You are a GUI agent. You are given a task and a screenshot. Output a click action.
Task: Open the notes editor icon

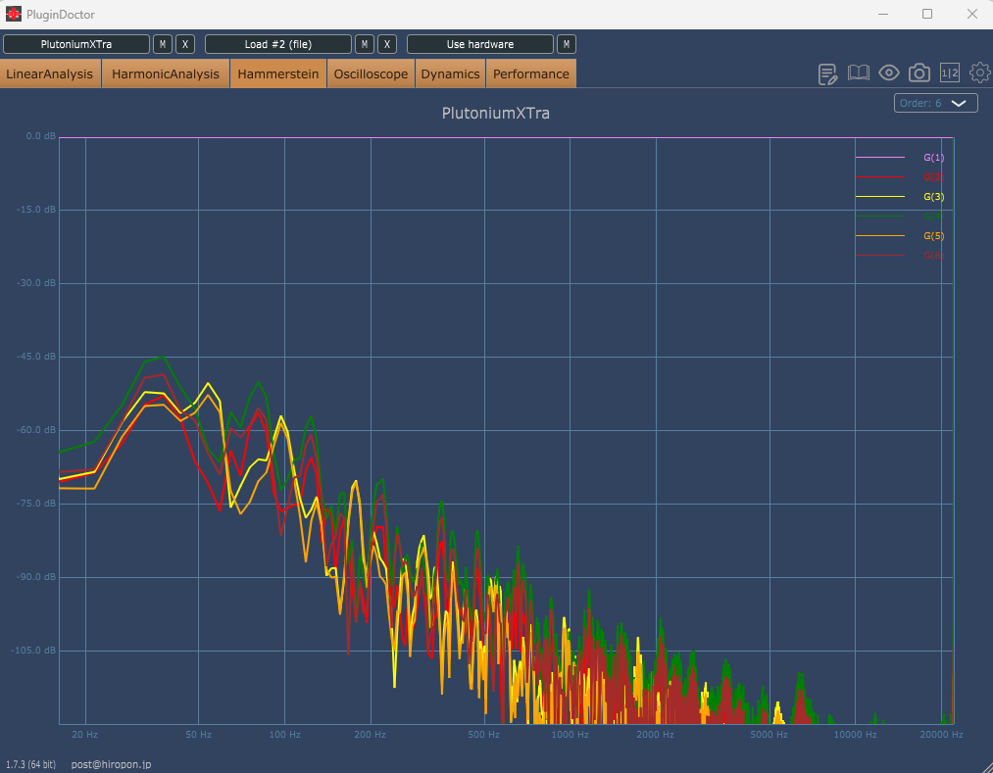pos(827,74)
